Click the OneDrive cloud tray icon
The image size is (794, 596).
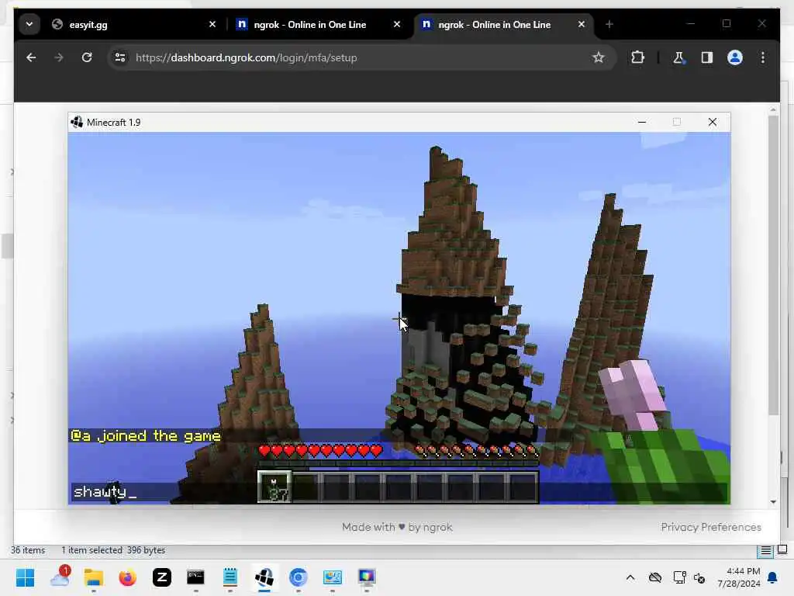tap(654, 577)
